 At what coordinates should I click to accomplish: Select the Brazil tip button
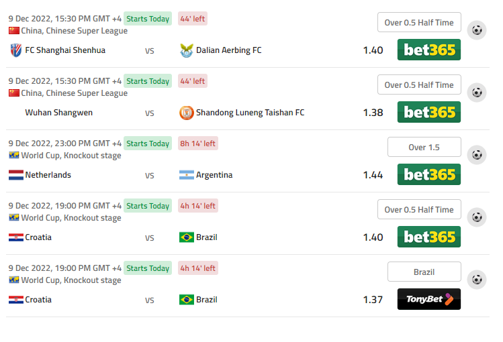click(424, 272)
